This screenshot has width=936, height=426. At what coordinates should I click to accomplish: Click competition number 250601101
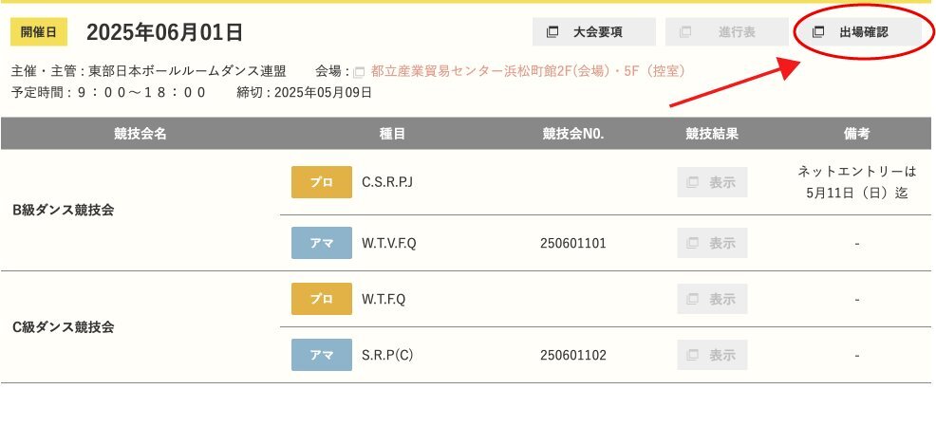(x=573, y=244)
